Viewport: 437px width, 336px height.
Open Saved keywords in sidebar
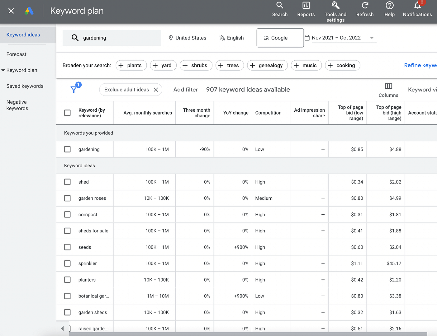(x=25, y=86)
